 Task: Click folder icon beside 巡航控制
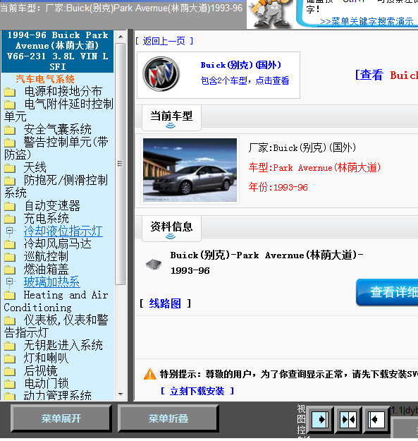[10, 258]
